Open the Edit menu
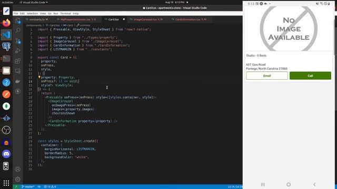337x189 pixels. [22, 13]
